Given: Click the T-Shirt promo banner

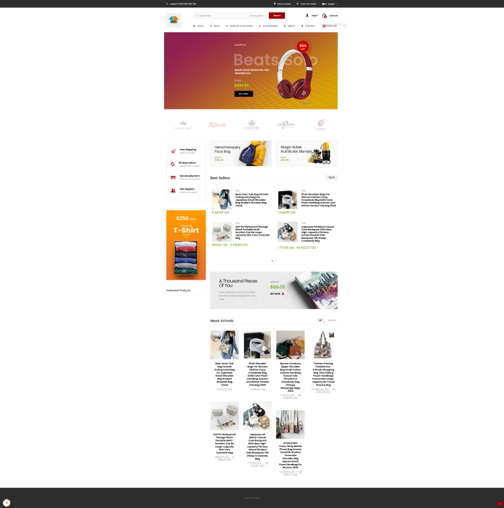Looking at the screenshot, I should 186,245.
